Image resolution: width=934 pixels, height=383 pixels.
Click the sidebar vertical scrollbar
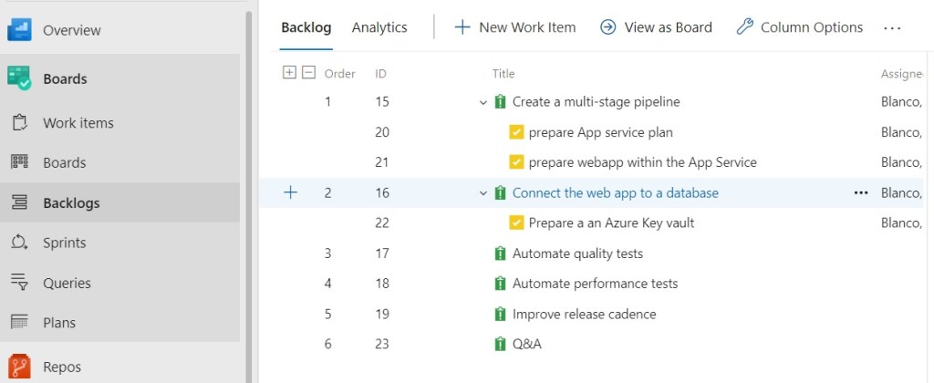[249, 182]
